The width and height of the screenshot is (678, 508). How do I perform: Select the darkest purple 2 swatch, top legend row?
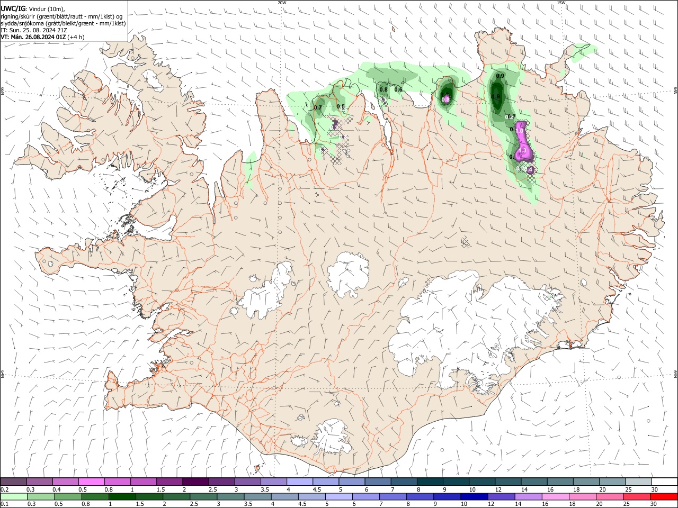click(x=195, y=482)
